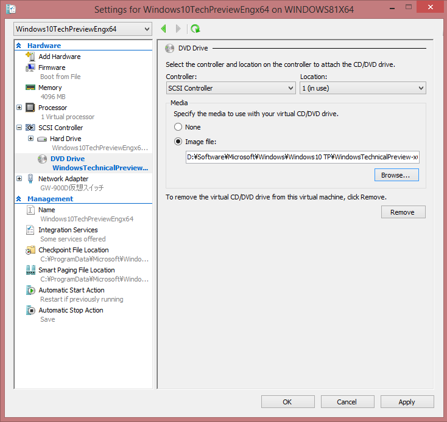Select Firmware in the tree

(x=52, y=67)
